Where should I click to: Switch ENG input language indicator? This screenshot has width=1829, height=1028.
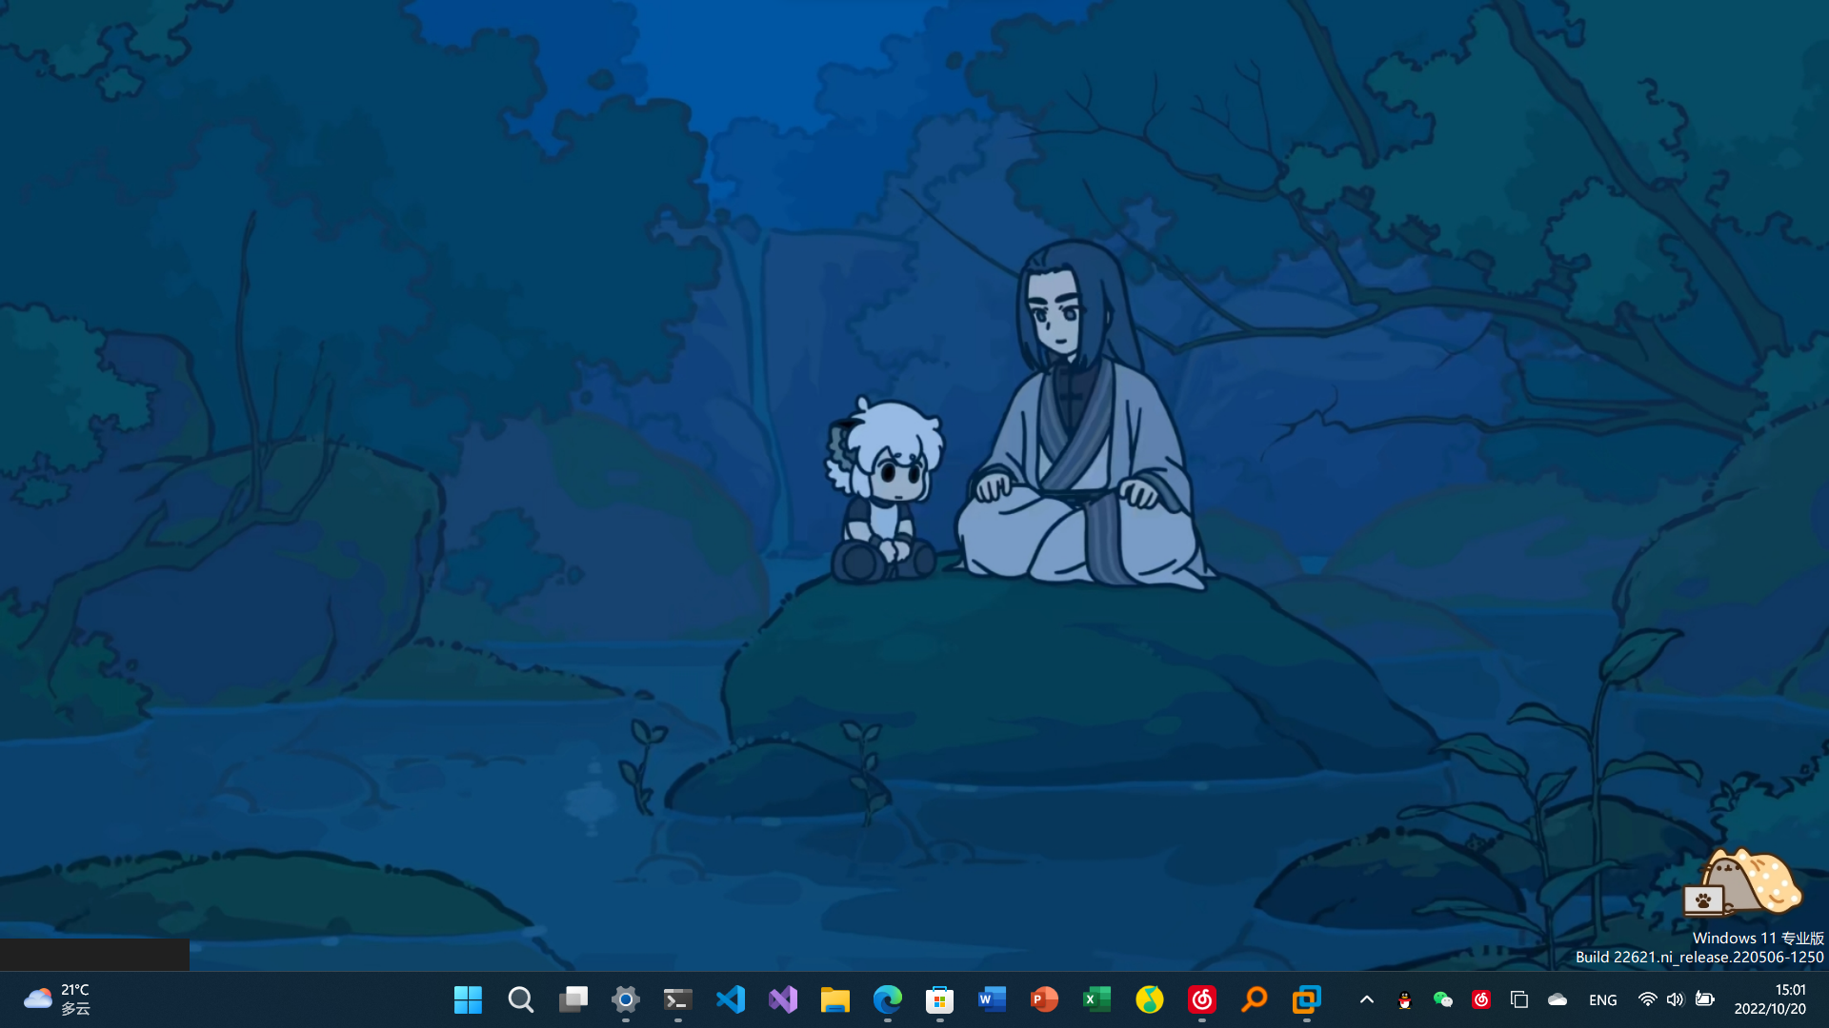coord(1602,999)
